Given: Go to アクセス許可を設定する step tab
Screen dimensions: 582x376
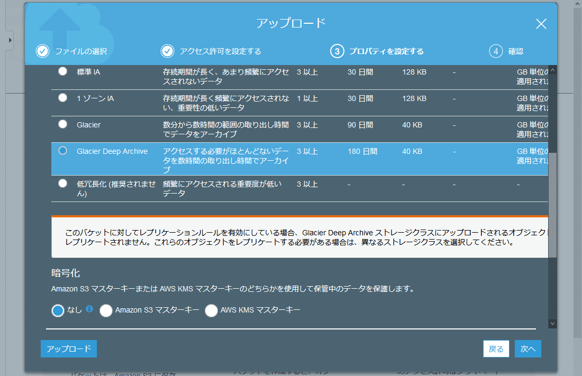Looking at the screenshot, I should coord(221,51).
